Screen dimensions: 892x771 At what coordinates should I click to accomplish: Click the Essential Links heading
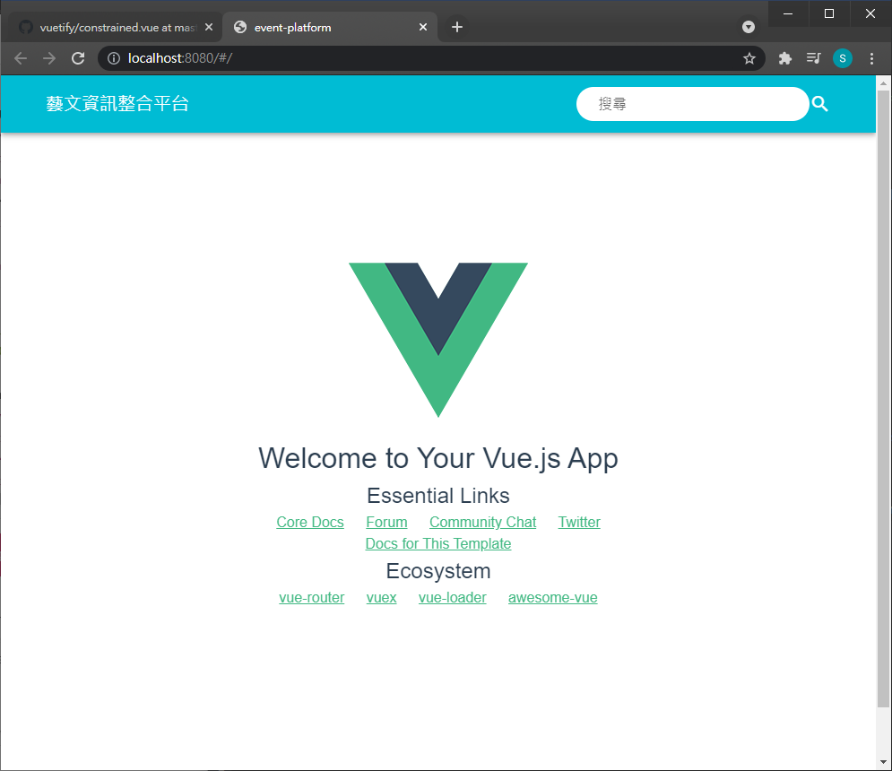pyautogui.click(x=438, y=496)
